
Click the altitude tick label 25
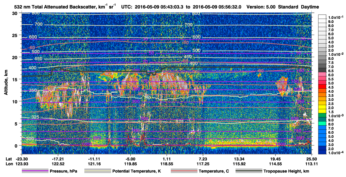pyautogui.click(x=15, y=35)
